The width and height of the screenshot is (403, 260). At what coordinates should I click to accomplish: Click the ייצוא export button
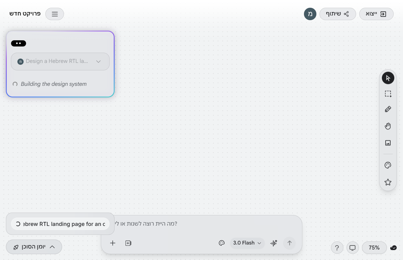click(376, 14)
